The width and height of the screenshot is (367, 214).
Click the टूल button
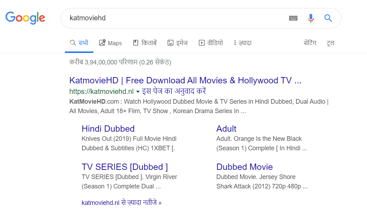330,43
